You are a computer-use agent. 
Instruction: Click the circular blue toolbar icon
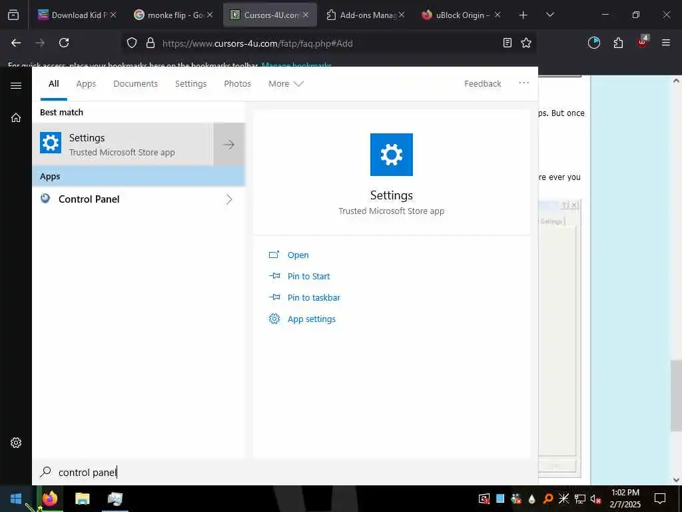point(593,43)
